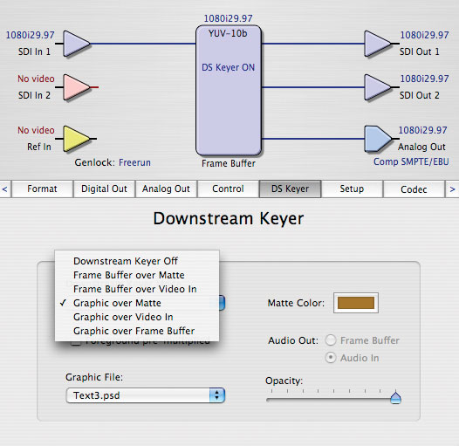Click the SDI Out 1 output triangle icon
This screenshot has width=459, height=446.
pyautogui.click(x=378, y=44)
